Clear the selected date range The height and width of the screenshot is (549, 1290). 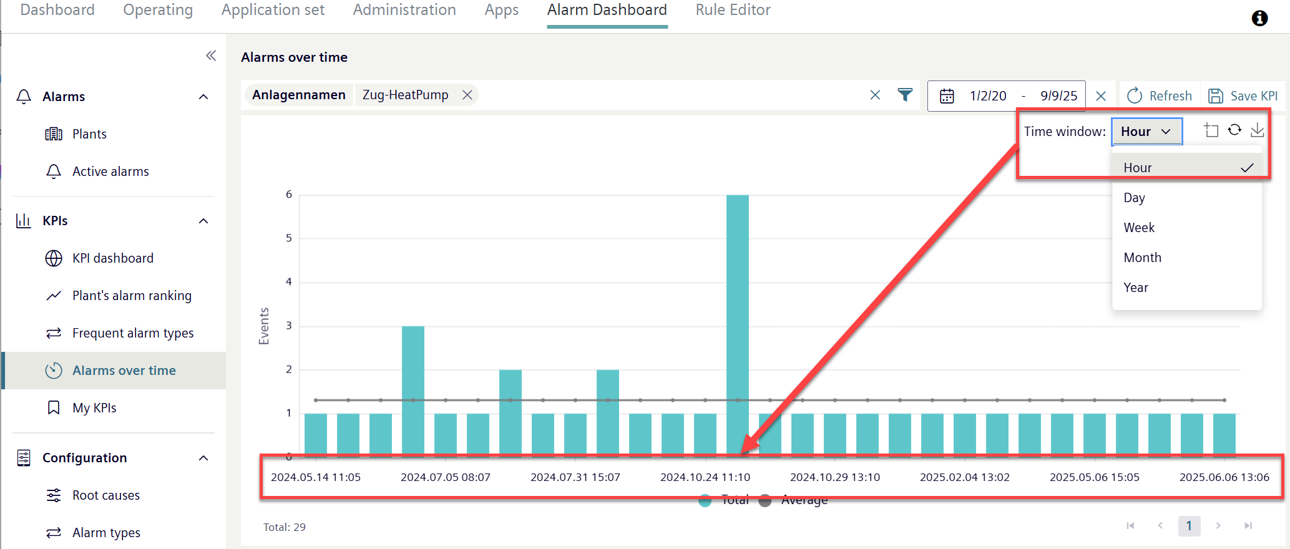[x=1101, y=96]
